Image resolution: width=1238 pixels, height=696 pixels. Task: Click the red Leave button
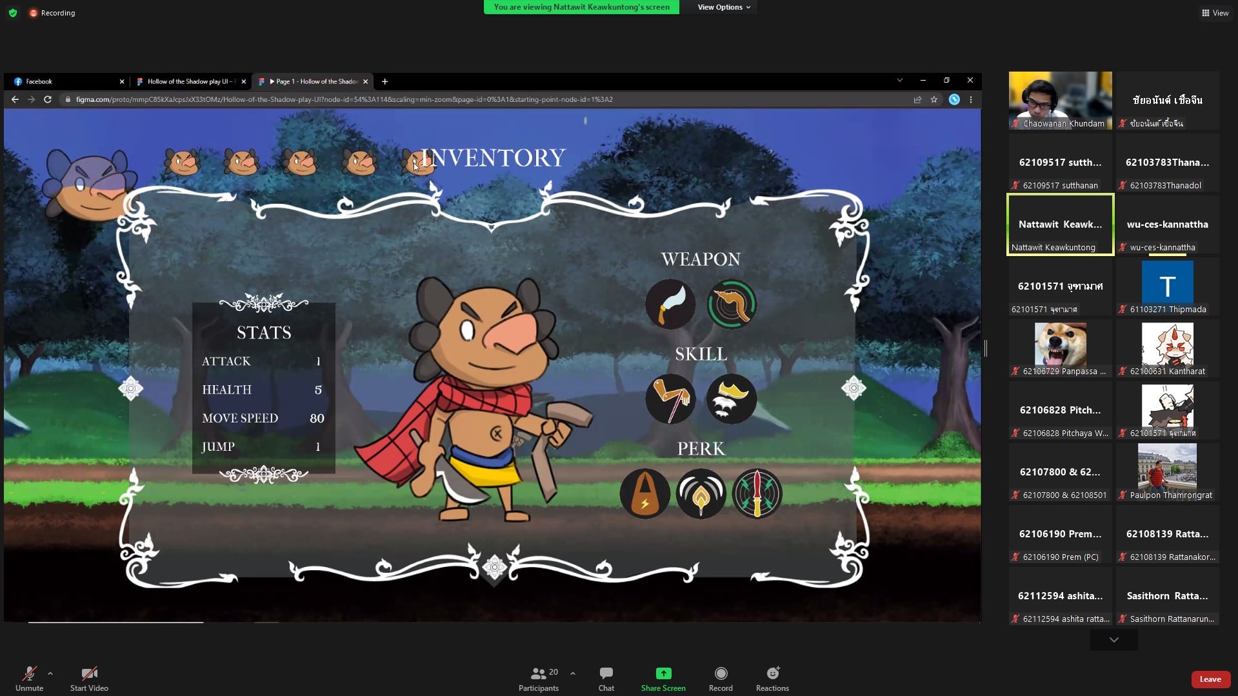(x=1210, y=679)
